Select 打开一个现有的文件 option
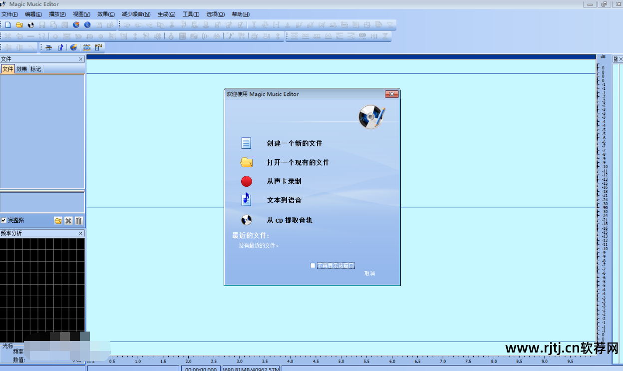Image resolution: width=623 pixels, height=371 pixels. (x=298, y=162)
